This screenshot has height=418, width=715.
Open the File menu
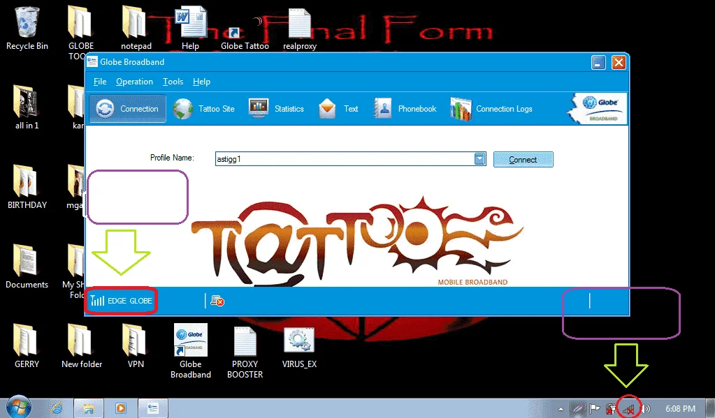tap(100, 82)
